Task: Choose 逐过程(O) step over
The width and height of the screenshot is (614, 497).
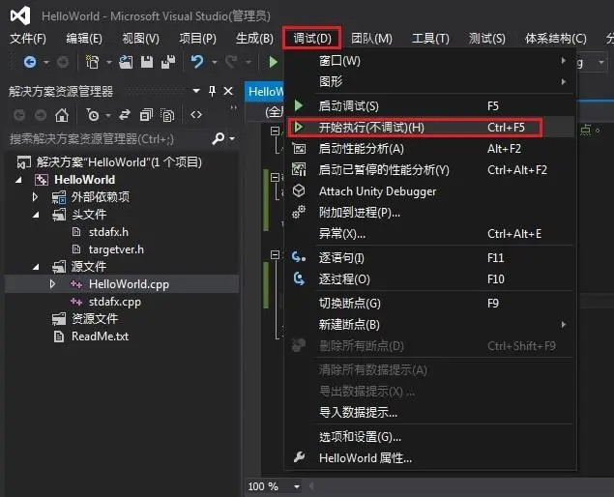Action: click(430, 279)
